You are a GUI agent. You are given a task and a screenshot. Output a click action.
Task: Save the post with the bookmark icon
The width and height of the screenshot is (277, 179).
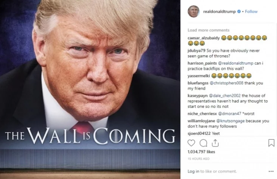pyautogui.click(x=271, y=143)
